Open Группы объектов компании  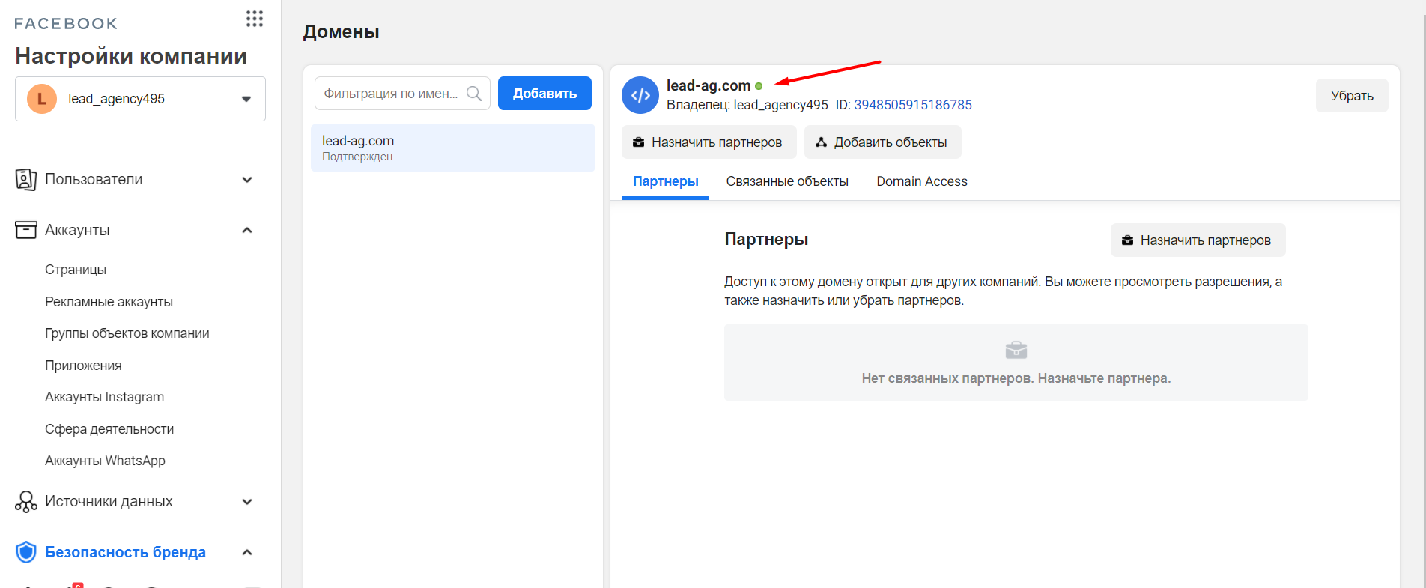[127, 333]
